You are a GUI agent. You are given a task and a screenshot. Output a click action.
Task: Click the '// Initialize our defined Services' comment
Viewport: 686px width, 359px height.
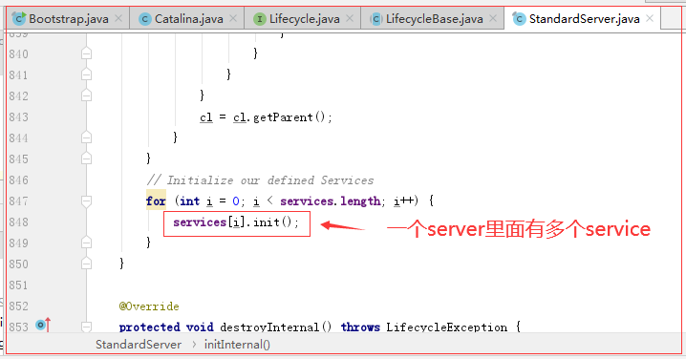[260, 180]
